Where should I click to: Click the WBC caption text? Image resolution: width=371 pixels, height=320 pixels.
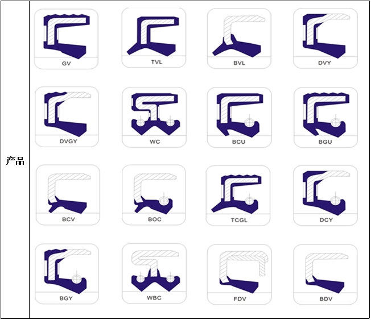(x=154, y=298)
